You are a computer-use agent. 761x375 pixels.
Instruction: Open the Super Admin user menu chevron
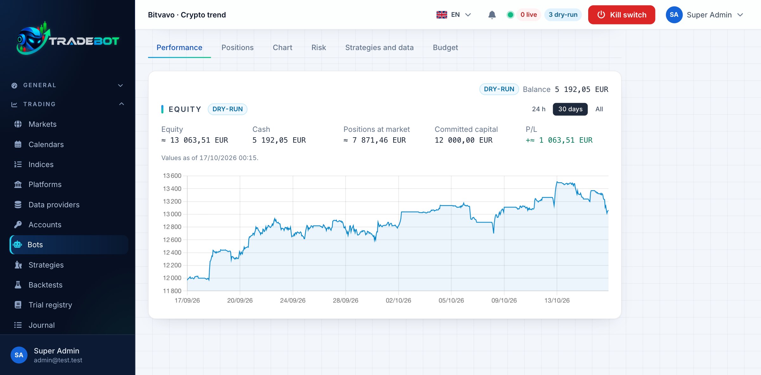coord(740,15)
